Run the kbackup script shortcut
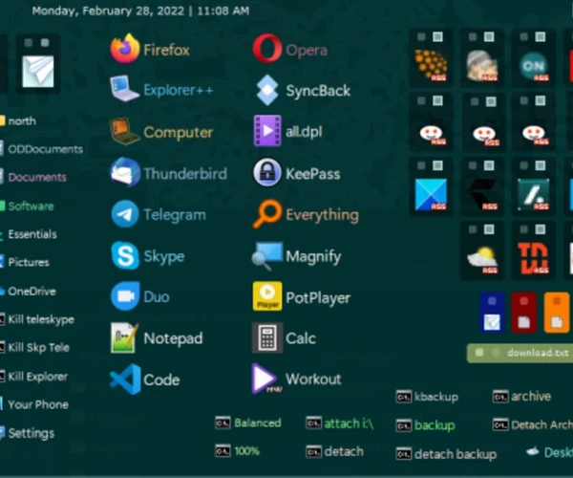Viewport: 573px width, 478px height. coord(427,397)
